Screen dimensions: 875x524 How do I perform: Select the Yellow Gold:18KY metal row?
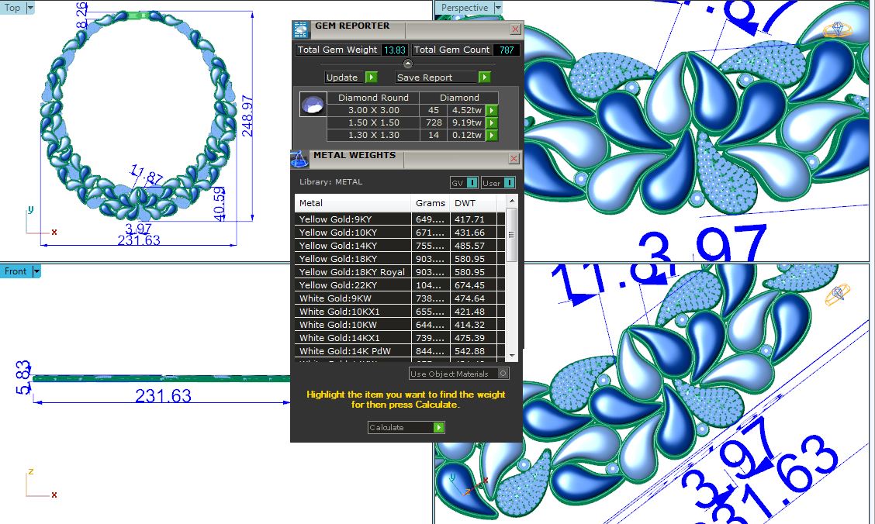pos(352,259)
